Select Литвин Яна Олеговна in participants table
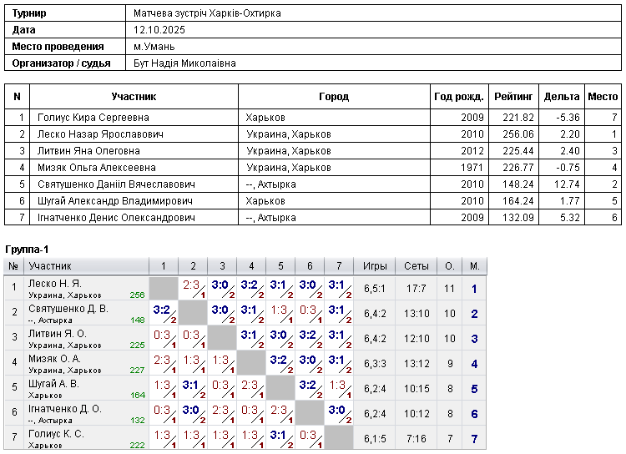The width and height of the screenshot is (626, 454). tap(88, 151)
